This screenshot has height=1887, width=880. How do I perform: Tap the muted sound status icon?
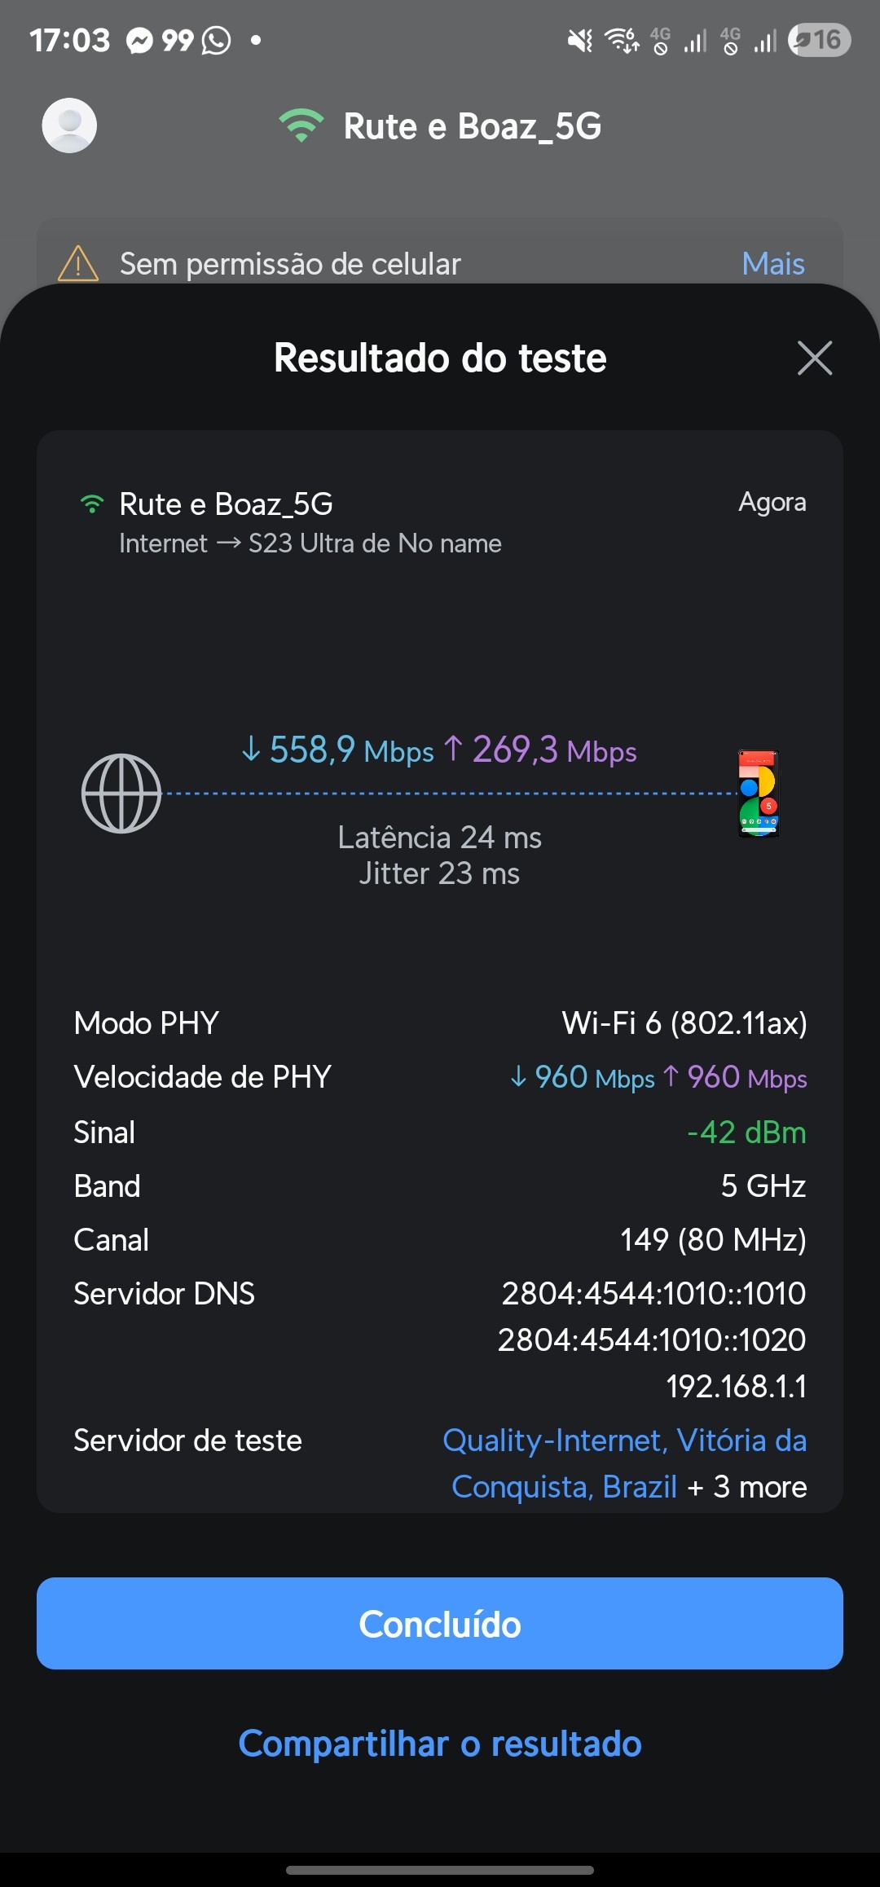click(x=579, y=40)
